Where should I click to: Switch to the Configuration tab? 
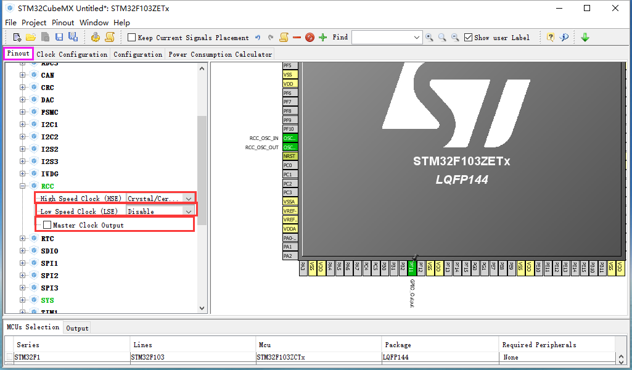pos(138,54)
